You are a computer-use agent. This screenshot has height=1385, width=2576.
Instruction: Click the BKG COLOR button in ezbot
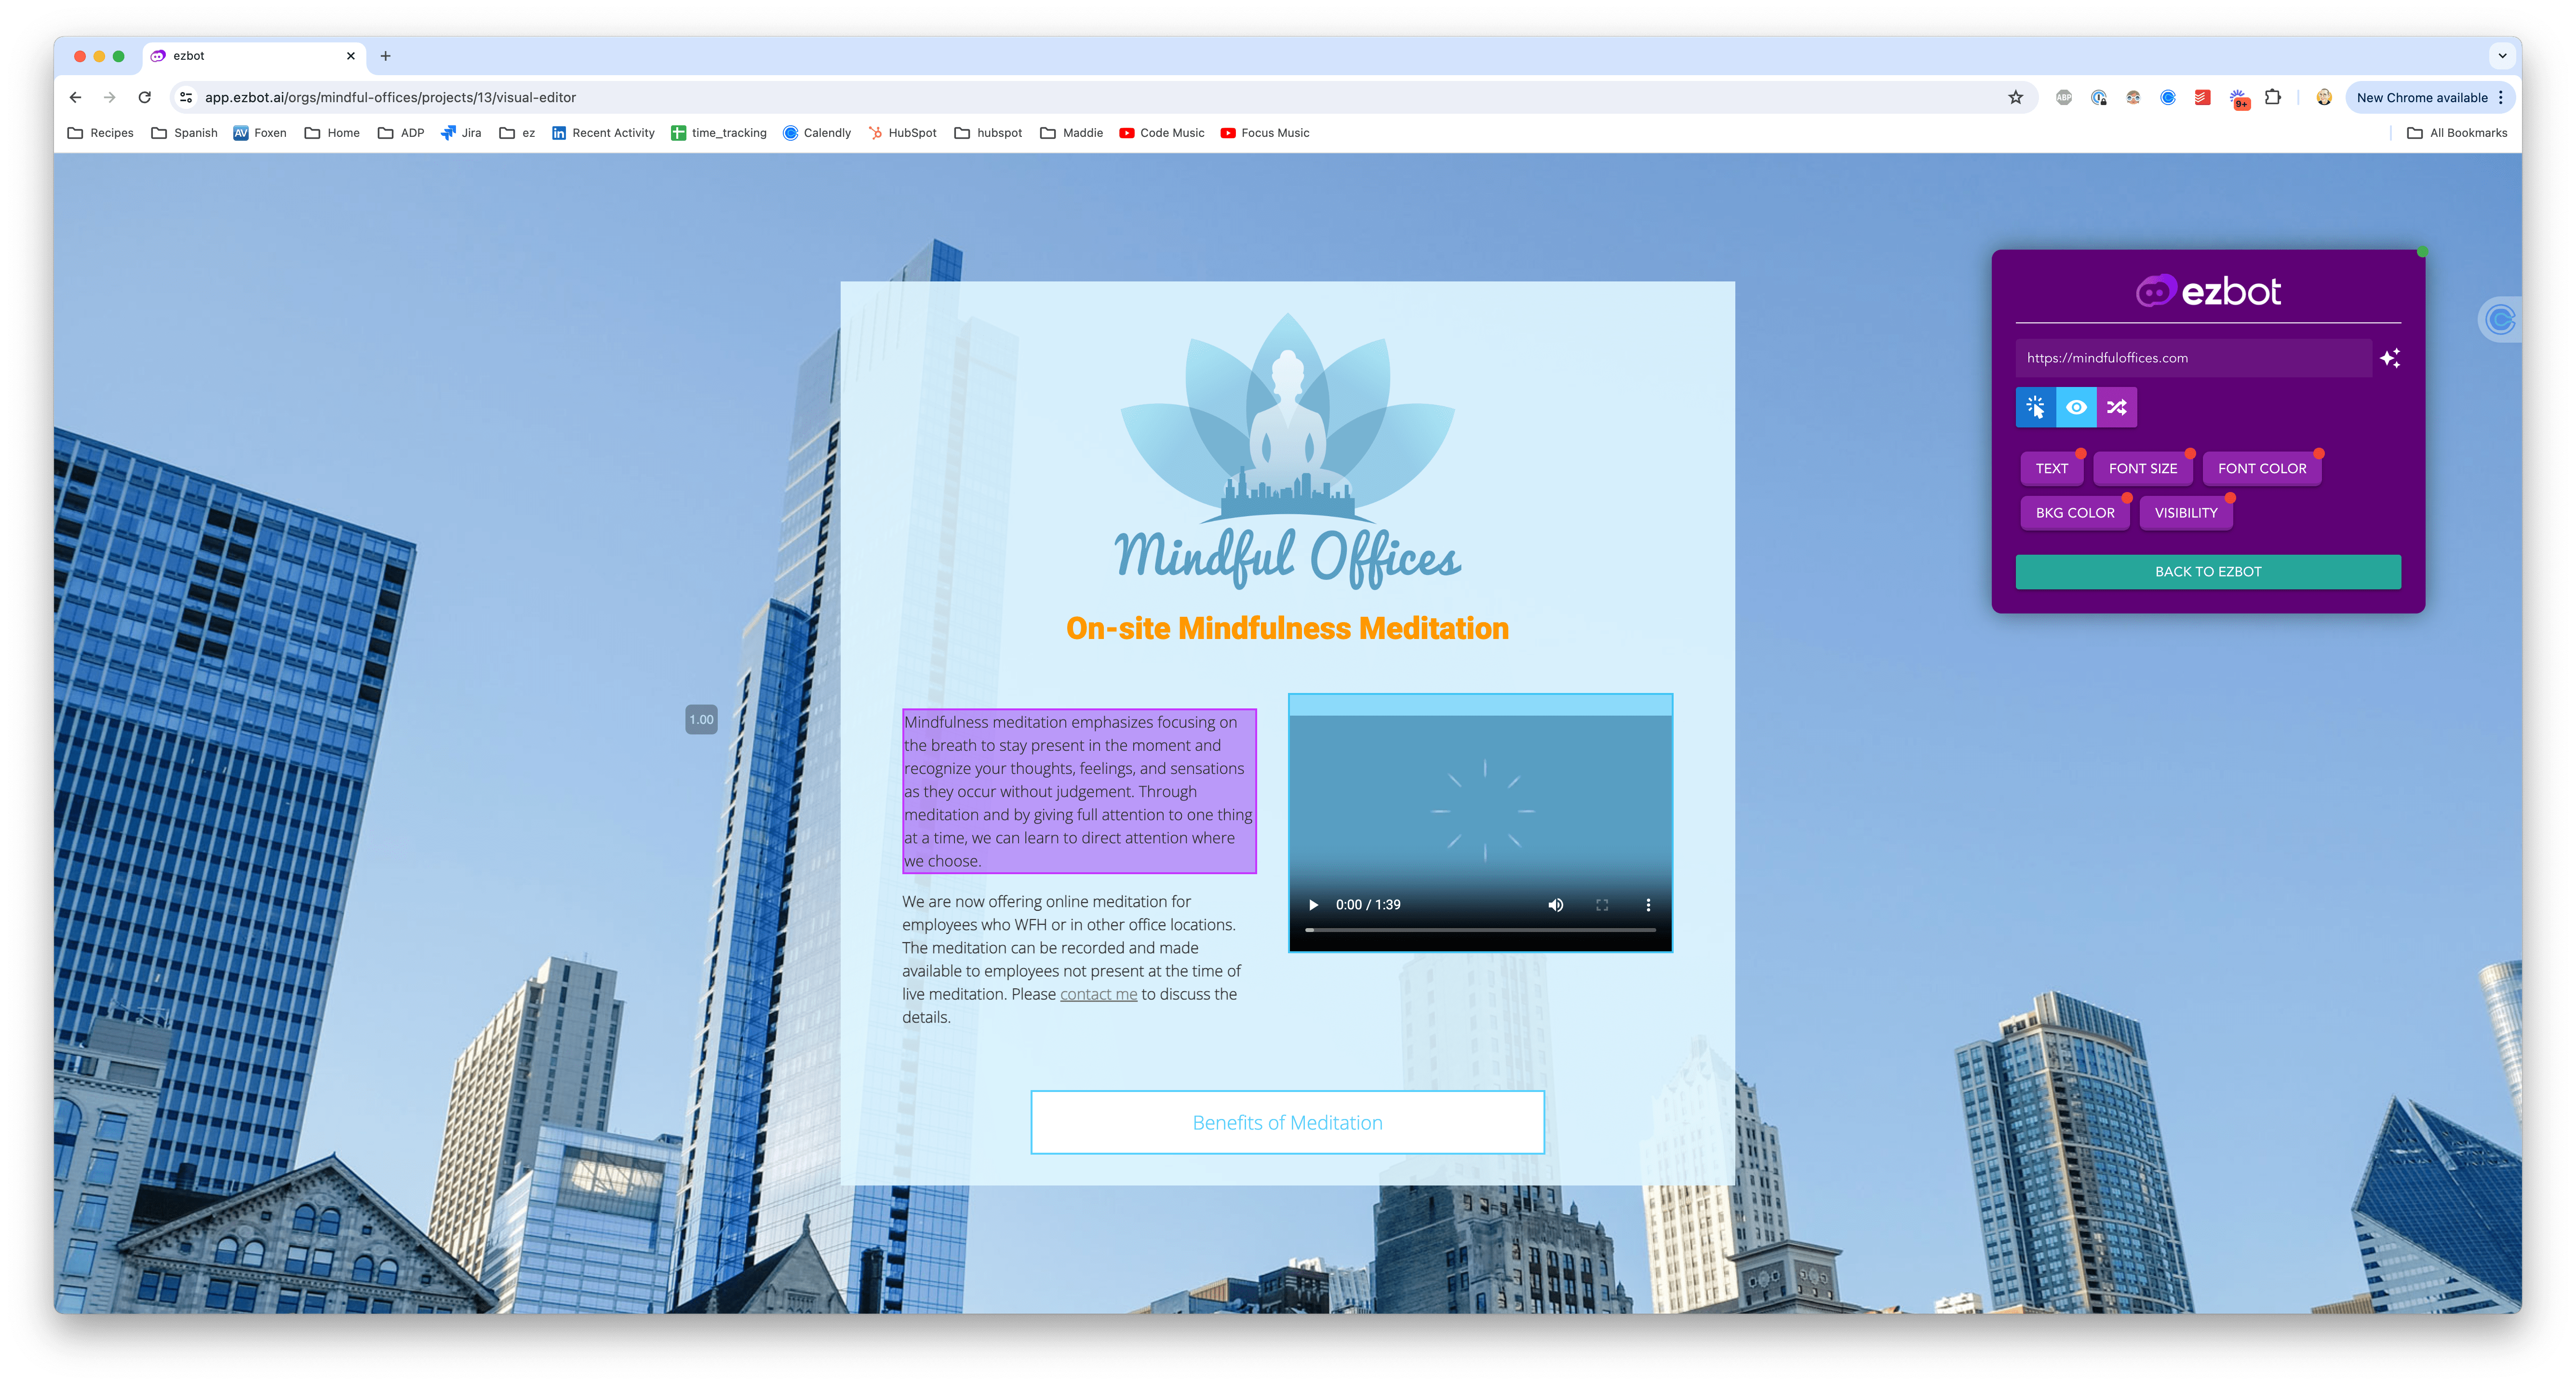[2075, 512]
